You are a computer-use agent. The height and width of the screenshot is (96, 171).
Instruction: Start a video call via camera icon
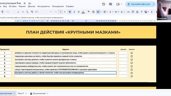point(118,4)
